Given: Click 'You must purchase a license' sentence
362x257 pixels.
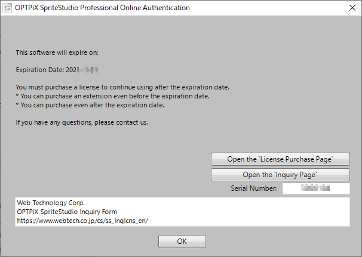Looking at the screenshot, I should tap(122, 88).
